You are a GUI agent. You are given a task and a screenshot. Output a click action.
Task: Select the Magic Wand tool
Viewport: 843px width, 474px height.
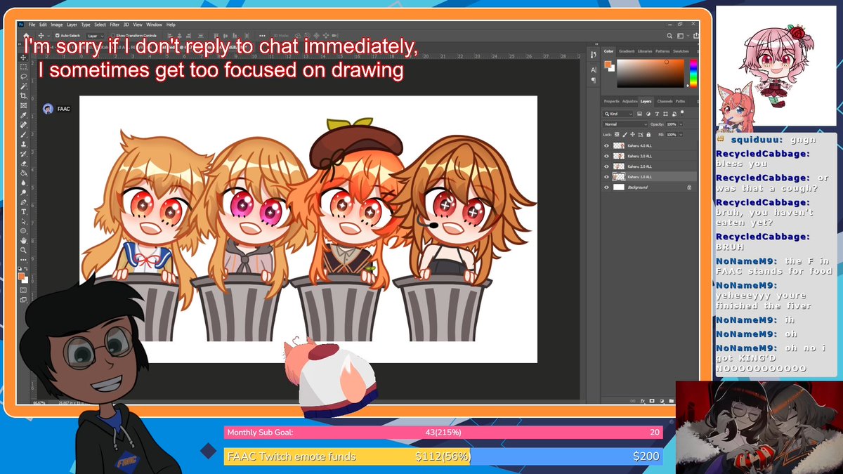point(24,86)
